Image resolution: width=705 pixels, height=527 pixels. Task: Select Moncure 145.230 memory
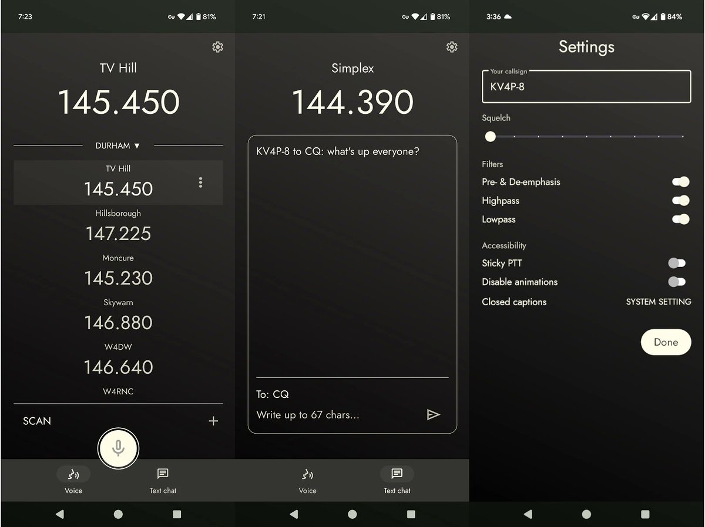(118, 271)
